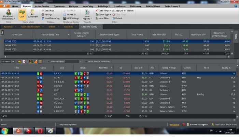Image resolution: width=239 pixels, height=140 pixels.
Task: Toggle the Marked hands checkbox
Action: point(48,62)
